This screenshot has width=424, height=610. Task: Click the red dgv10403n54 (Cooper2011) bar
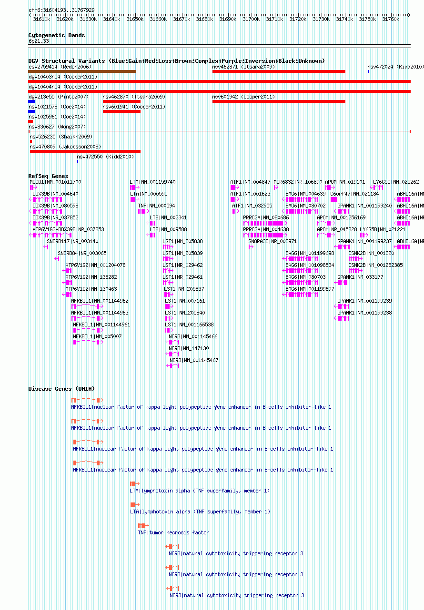tap(219, 81)
